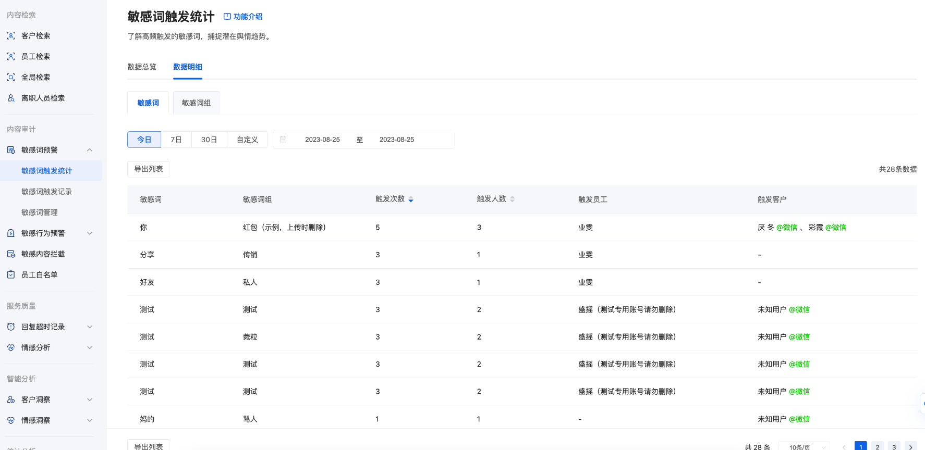
Task: Click the 情感洞察 sidebar icon
Action: click(11, 420)
